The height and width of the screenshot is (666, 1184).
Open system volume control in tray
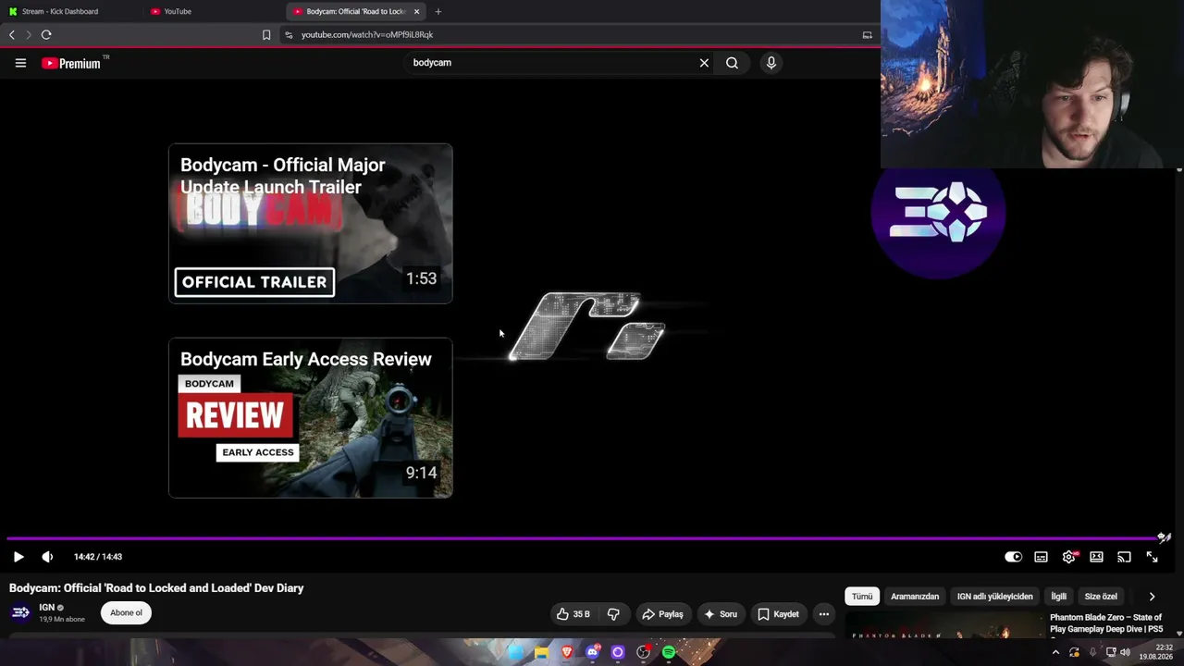point(1125,652)
